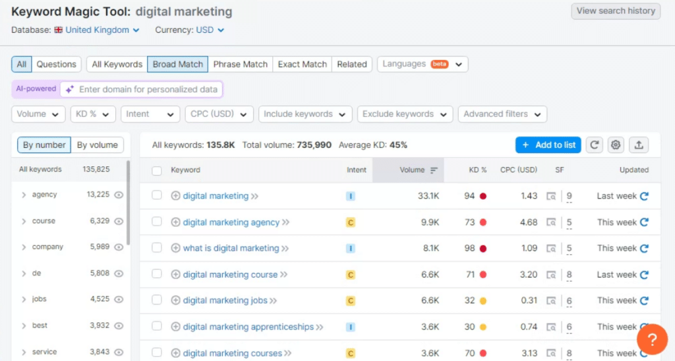Switch to the Phrase Match tab
675x361 pixels.
(240, 64)
